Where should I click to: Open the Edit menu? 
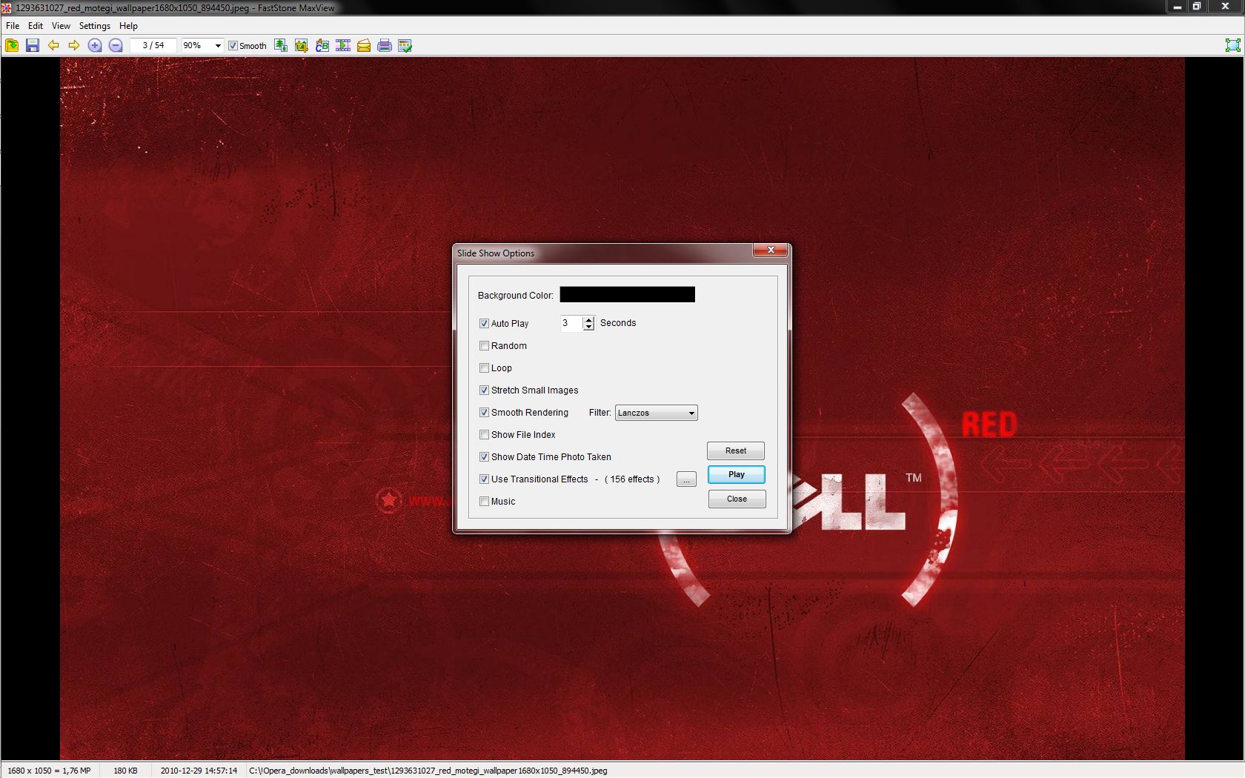[36, 26]
